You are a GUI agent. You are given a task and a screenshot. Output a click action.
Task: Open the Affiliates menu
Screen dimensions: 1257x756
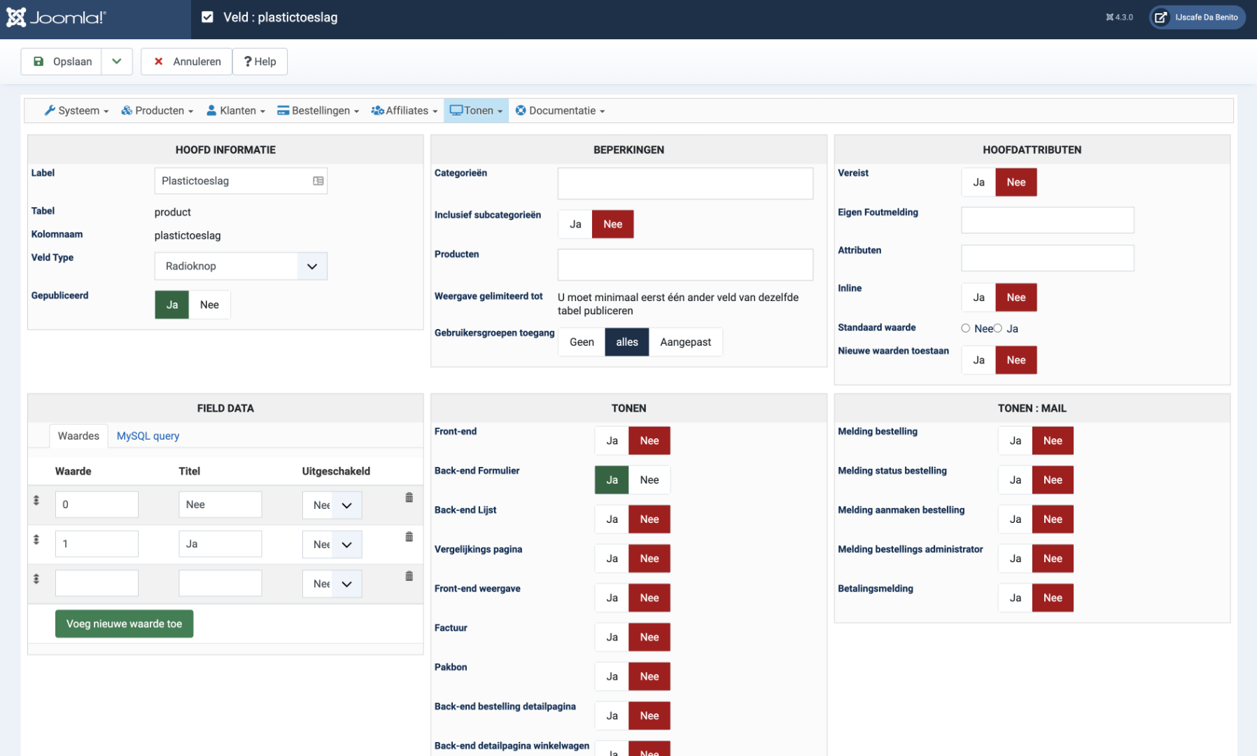pyautogui.click(x=405, y=111)
